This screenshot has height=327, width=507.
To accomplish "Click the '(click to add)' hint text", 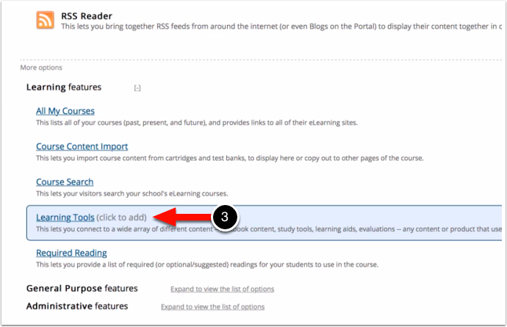I will point(121,218).
